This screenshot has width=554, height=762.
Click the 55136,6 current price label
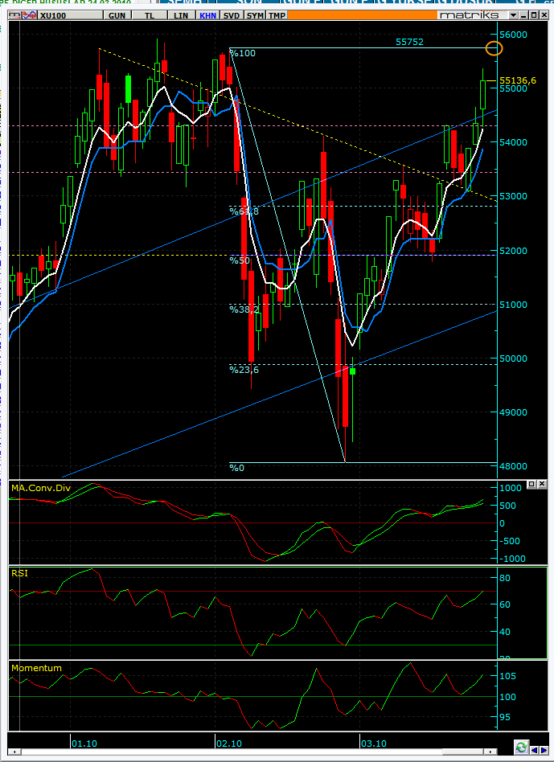point(518,80)
